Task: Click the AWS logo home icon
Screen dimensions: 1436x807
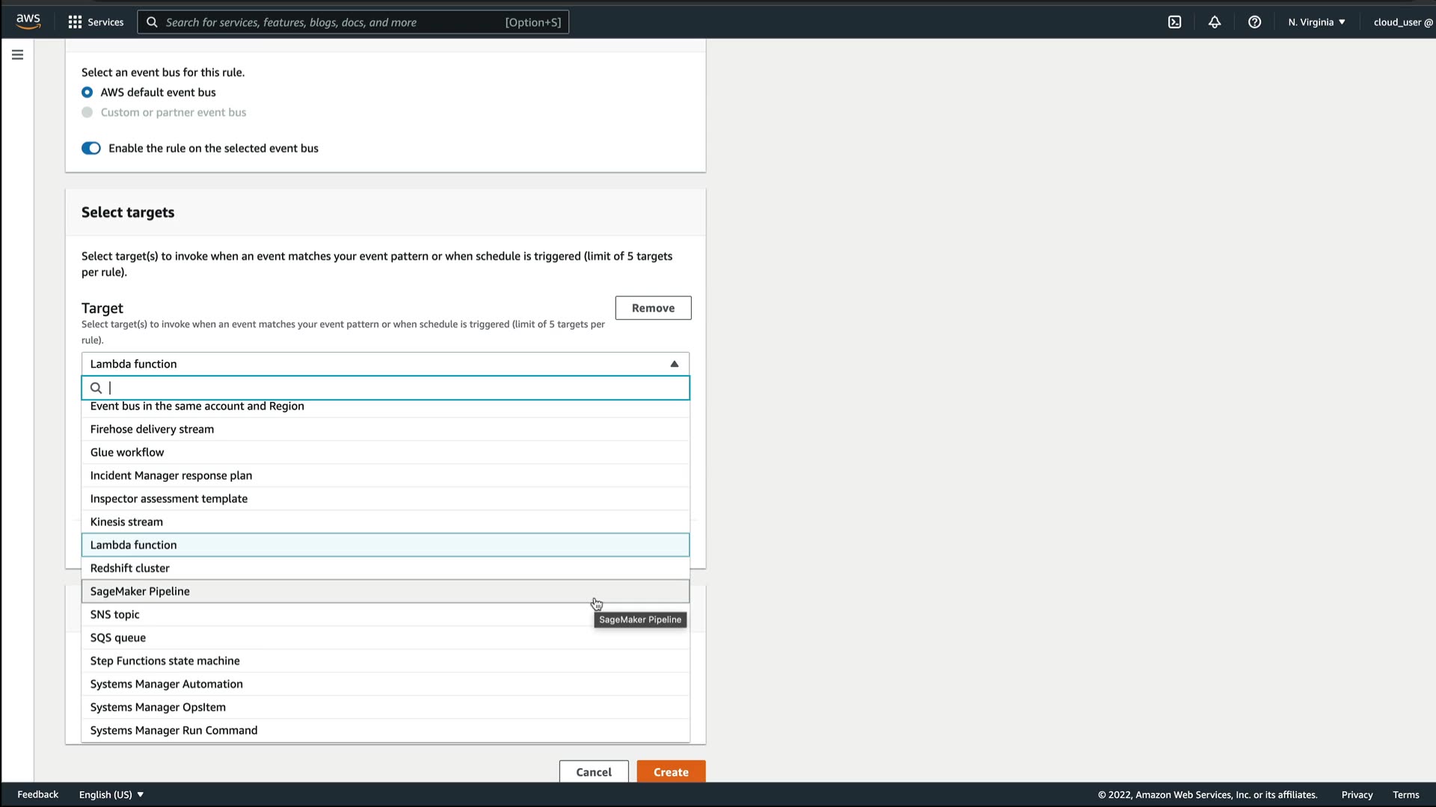Action: coord(28,22)
